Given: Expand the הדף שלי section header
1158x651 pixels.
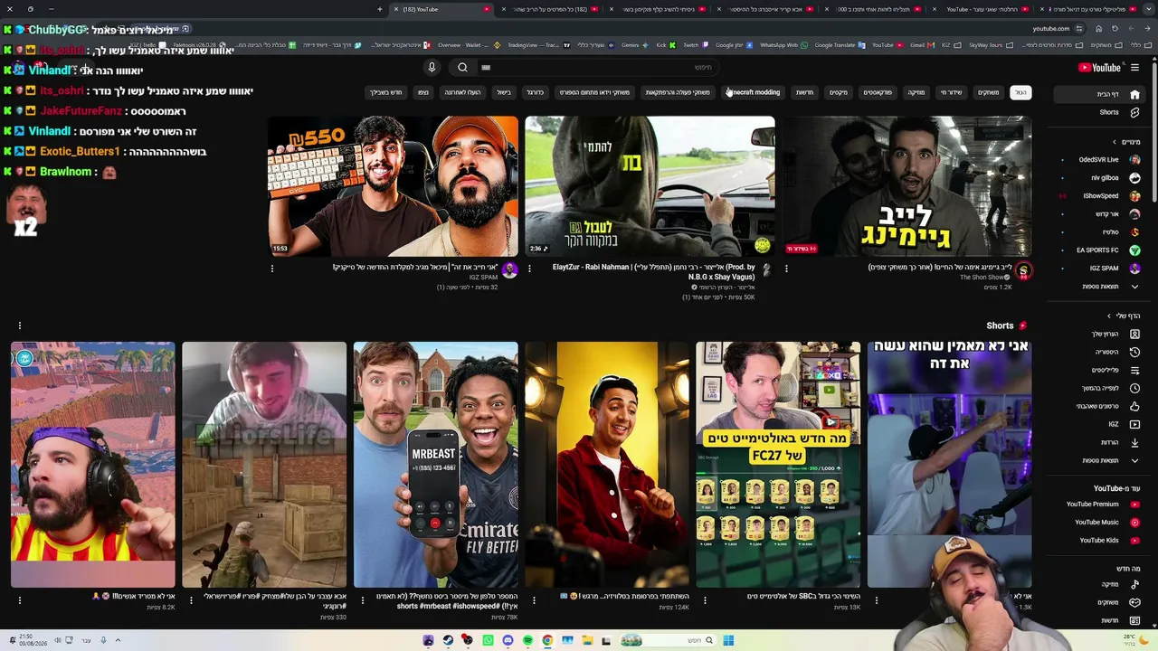Looking at the screenshot, I should coord(1124,316).
